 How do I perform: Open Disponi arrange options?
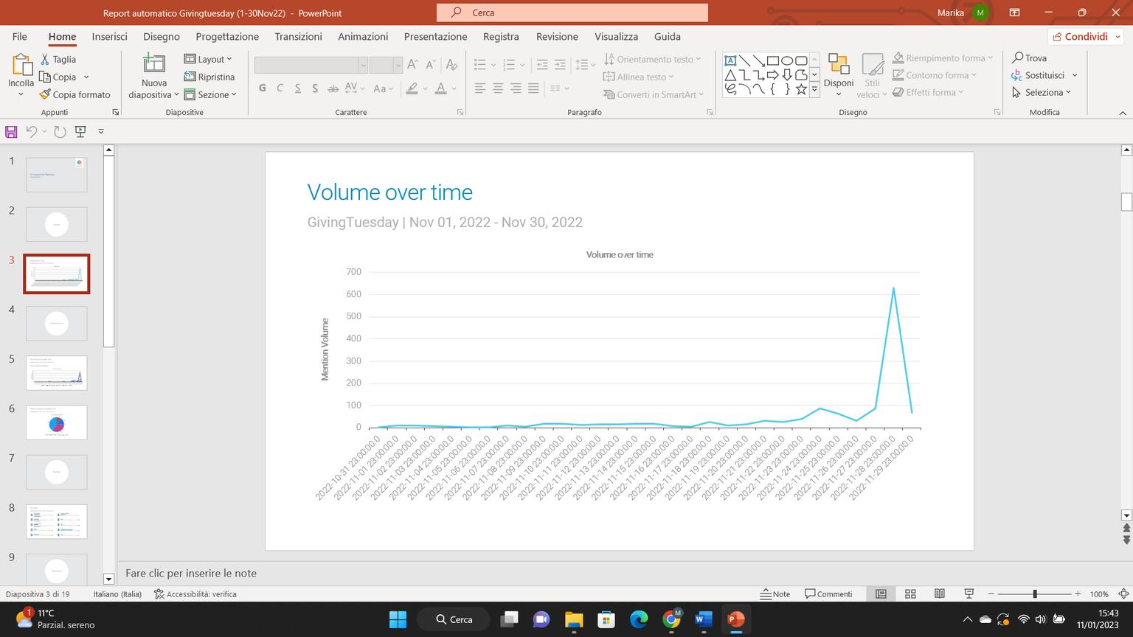coord(839,75)
